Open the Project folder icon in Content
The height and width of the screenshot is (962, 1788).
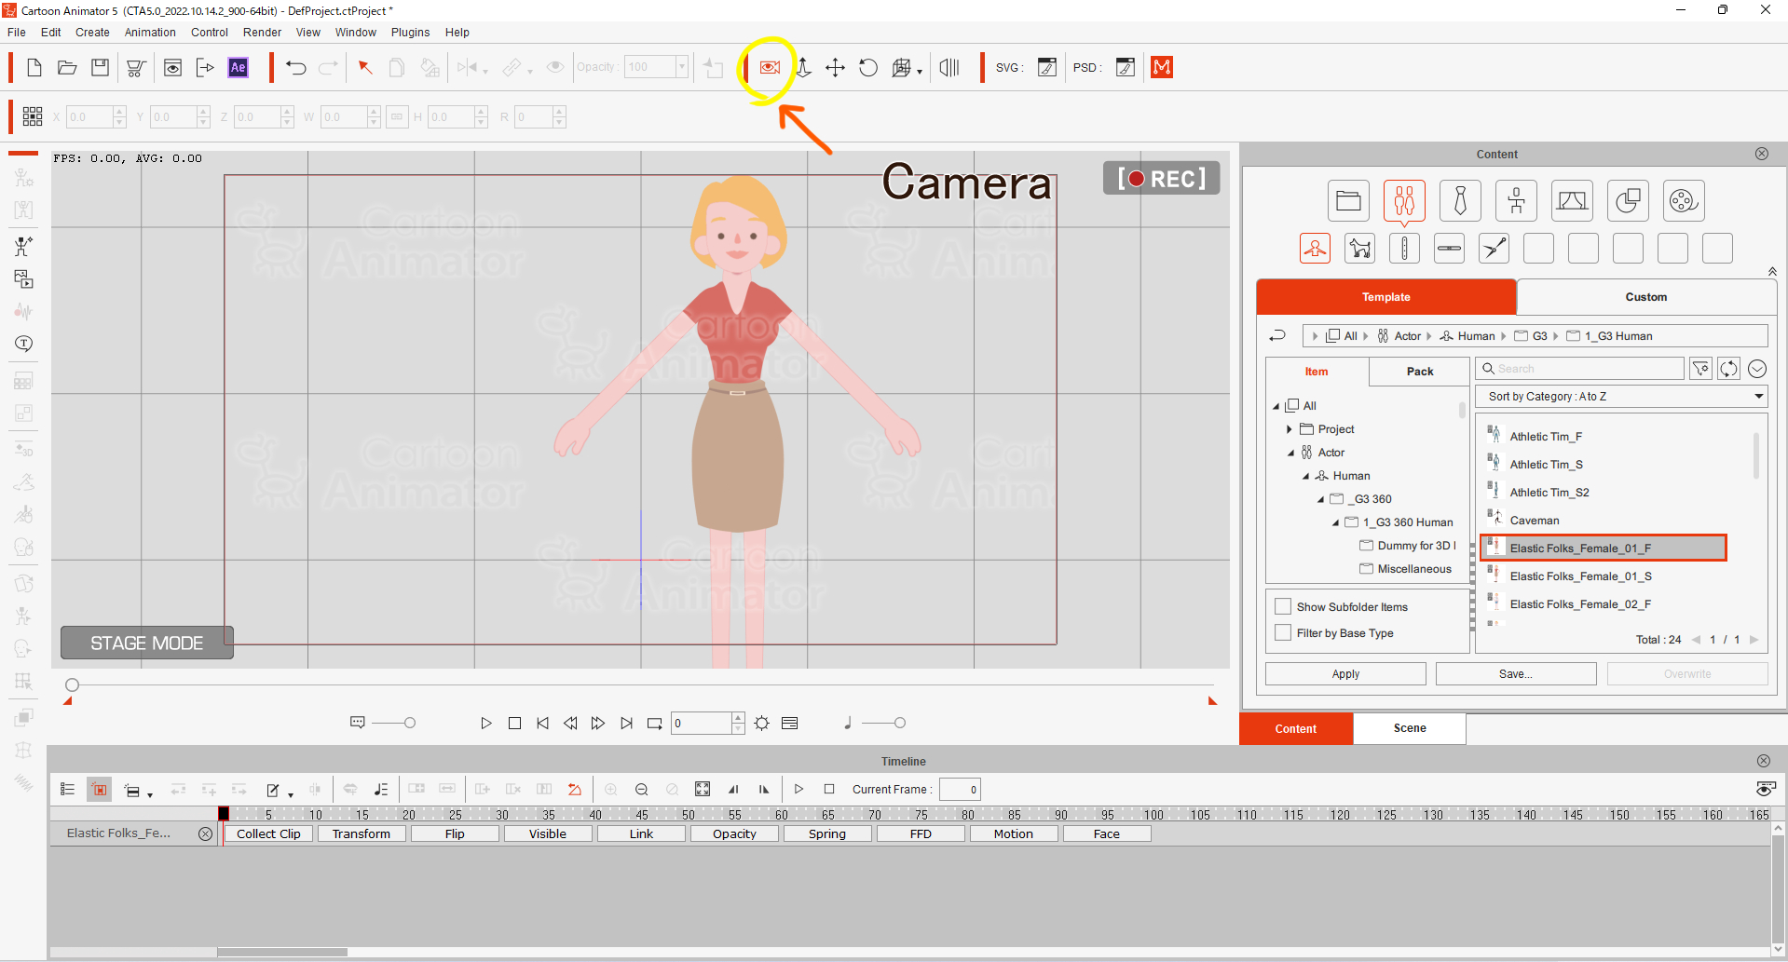[1348, 200]
